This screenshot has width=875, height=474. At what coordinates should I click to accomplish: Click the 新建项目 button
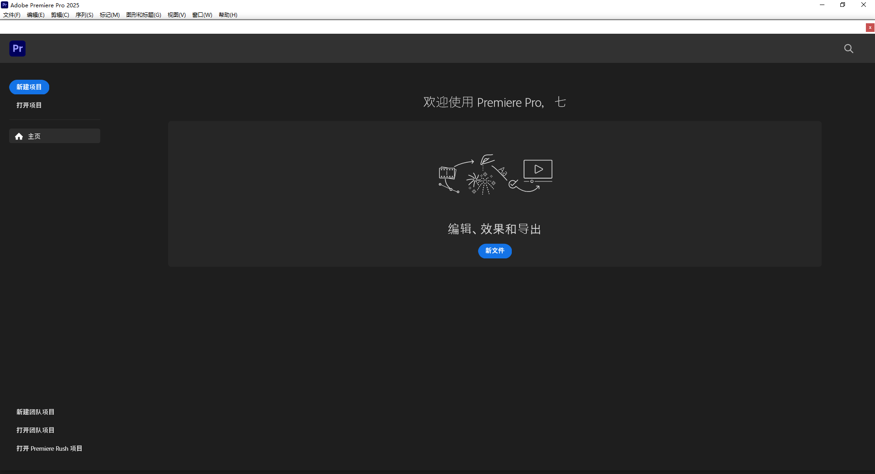(x=29, y=87)
